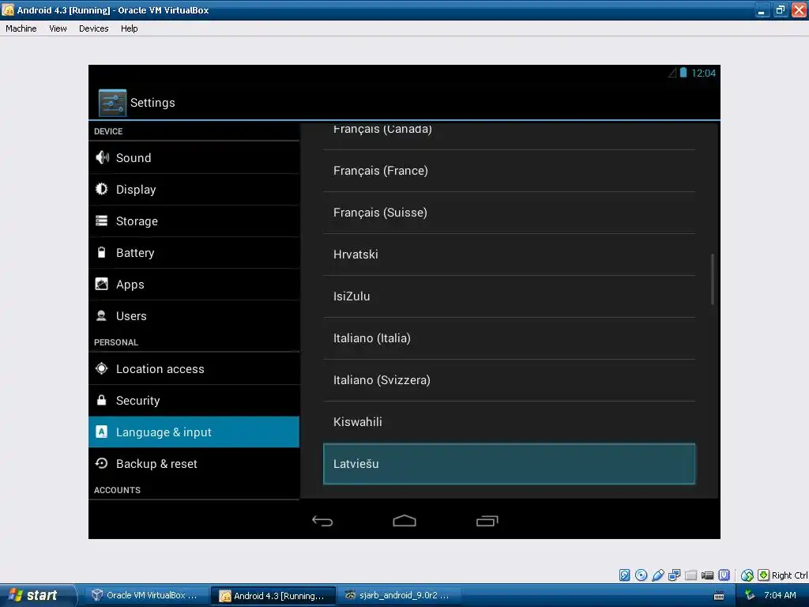Click the Settings app icon in header
The height and width of the screenshot is (607, 809).
[112, 103]
